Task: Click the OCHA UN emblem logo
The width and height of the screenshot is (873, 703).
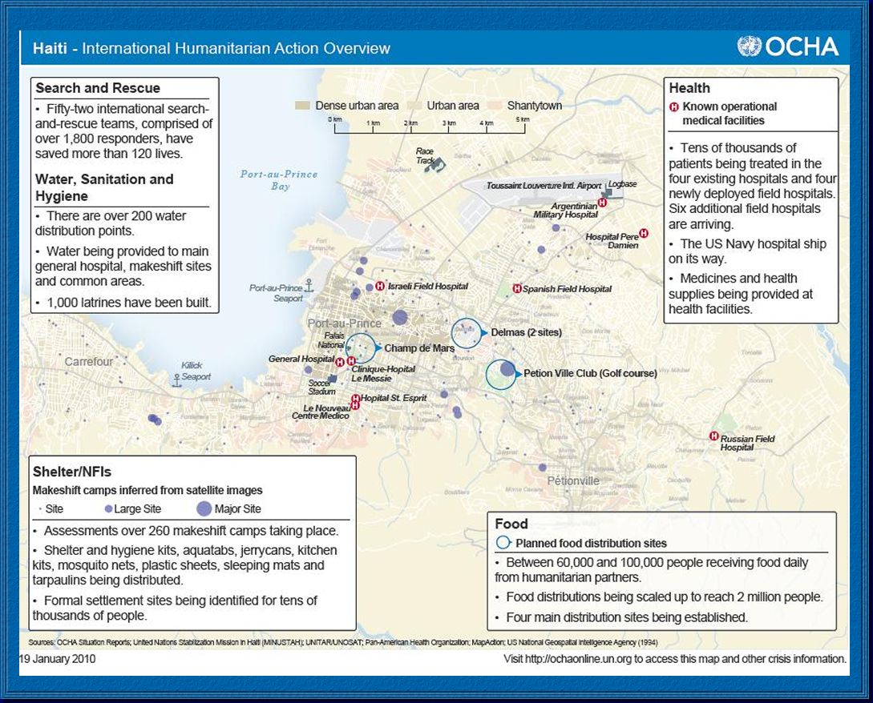Action: click(749, 46)
